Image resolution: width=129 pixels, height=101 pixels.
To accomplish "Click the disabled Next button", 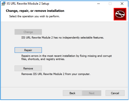I will (x=92, y=93).
